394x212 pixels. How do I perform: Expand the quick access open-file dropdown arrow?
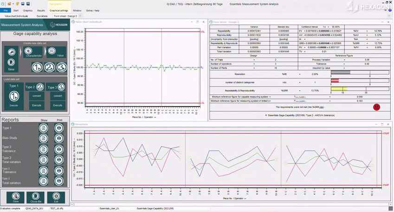pyautogui.click(x=13, y=4)
